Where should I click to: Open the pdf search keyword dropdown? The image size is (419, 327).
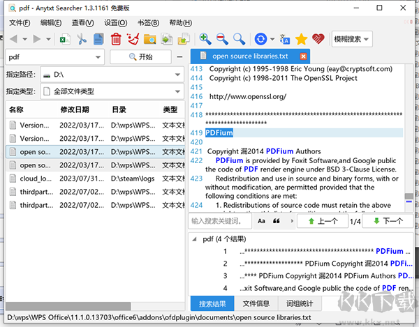point(98,57)
